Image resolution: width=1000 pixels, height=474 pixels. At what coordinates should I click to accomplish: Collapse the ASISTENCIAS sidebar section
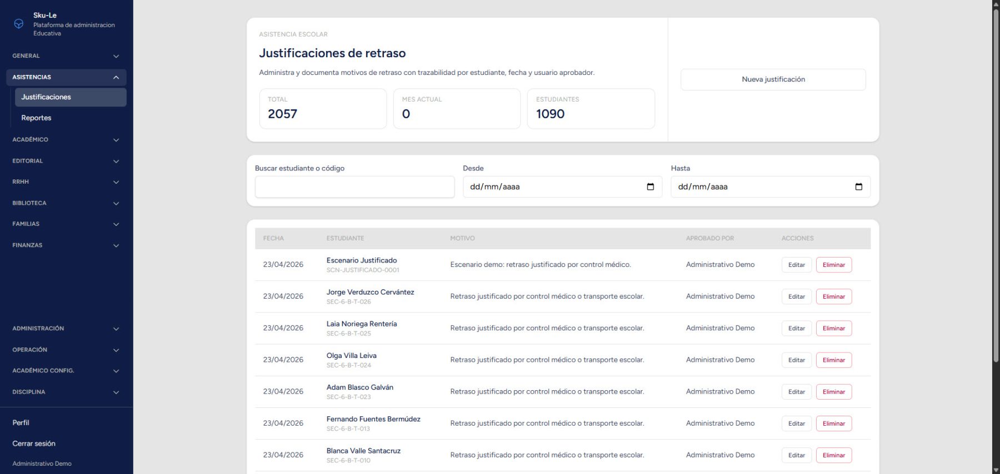point(66,77)
